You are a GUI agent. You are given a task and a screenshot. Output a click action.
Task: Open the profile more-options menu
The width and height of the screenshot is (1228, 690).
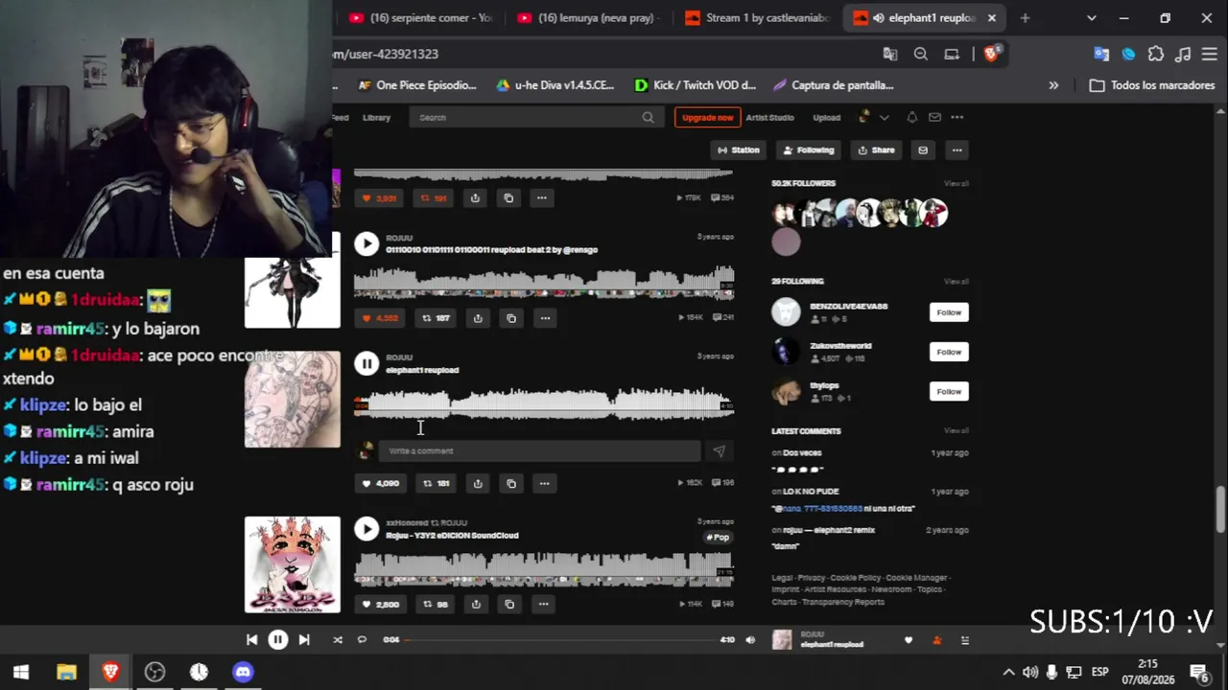point(956,150)
